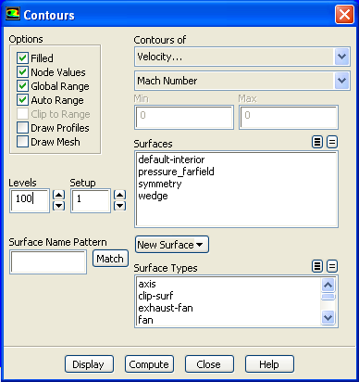This screenshot has width=359, height=382.
Task: Click the Close button
Action: pyautogui.click(x=209, y=364)
